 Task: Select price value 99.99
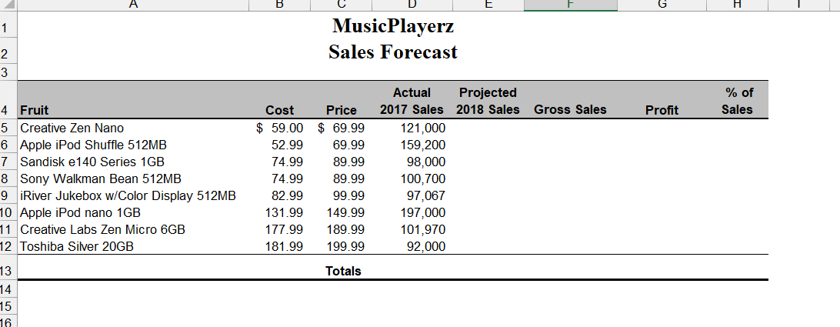[342, 195]
